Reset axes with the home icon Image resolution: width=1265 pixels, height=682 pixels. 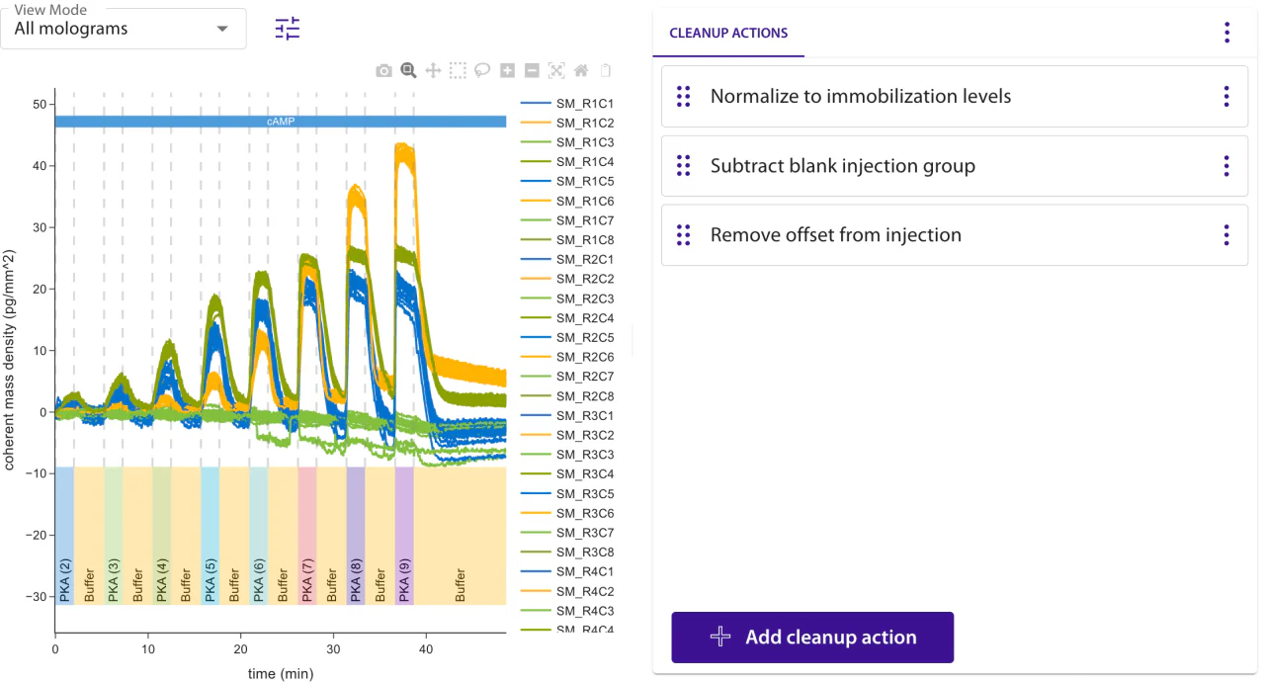click(581, 70)
